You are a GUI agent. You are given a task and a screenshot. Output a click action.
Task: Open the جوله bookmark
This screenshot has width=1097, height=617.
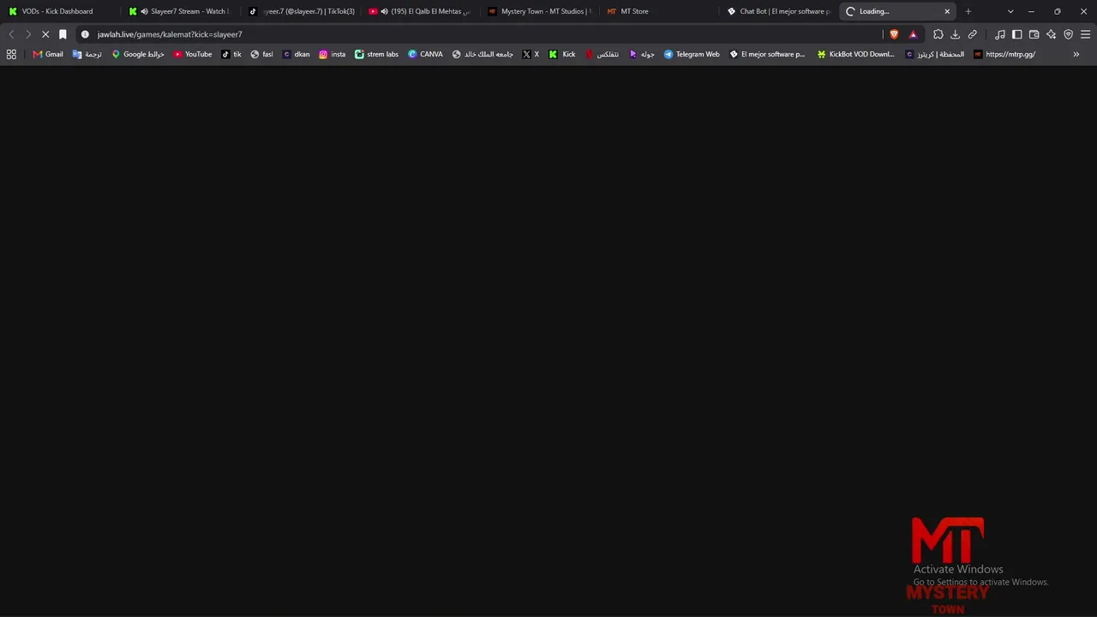(x=642, y=54)
